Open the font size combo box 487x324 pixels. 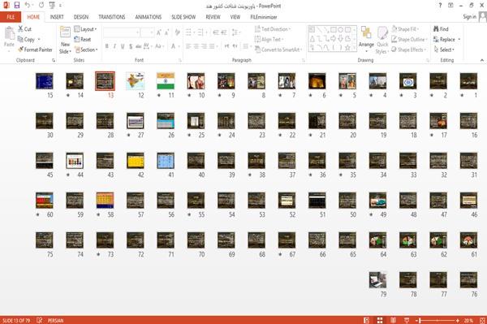[147, 32]
